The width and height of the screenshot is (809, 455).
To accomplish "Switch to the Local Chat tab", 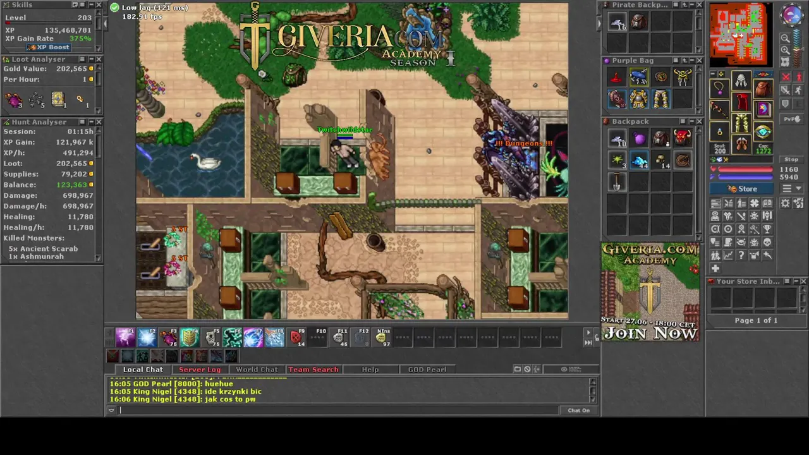I will pos(143,369).
